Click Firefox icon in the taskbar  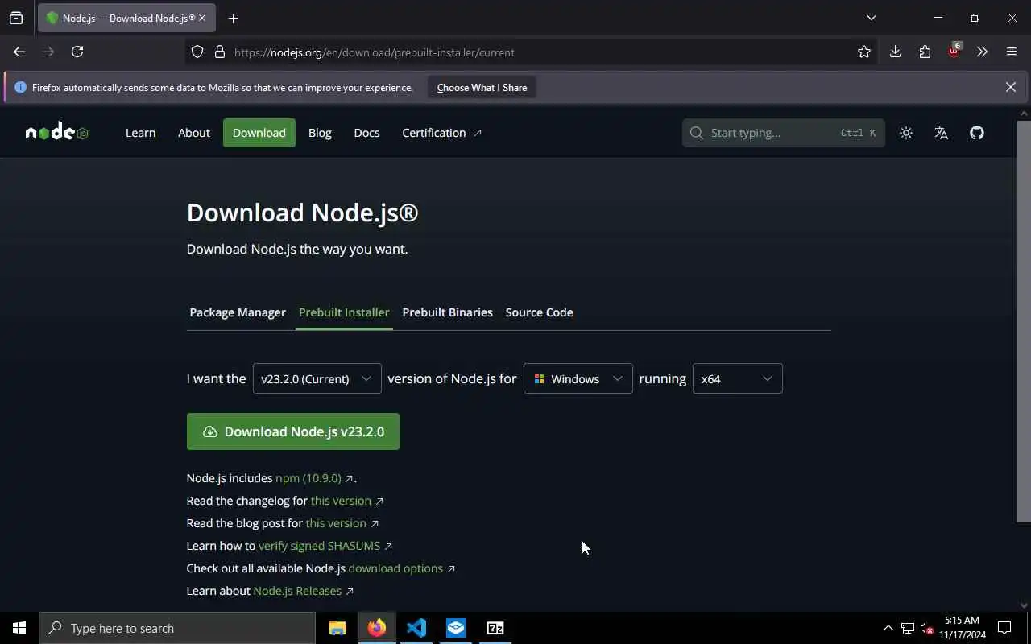[377, 628]
